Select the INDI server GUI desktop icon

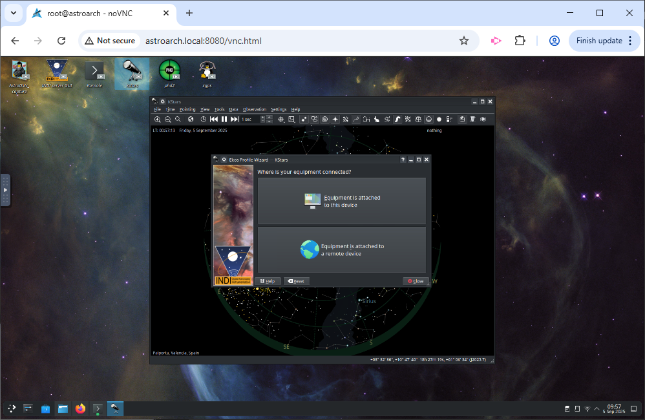(x=57, y=74)
